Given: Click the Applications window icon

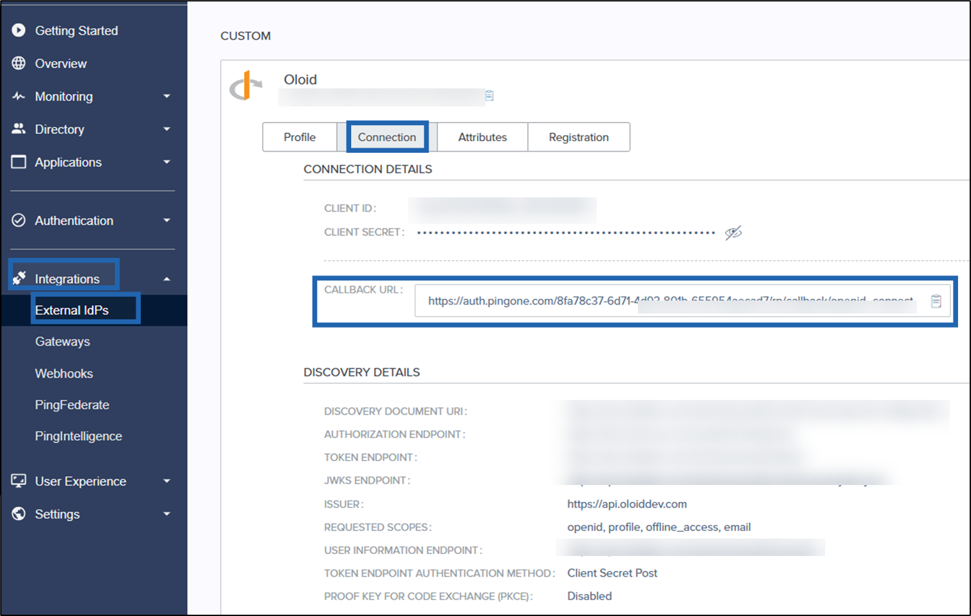Looking at the screenshot, I should [x=19, y=161].
